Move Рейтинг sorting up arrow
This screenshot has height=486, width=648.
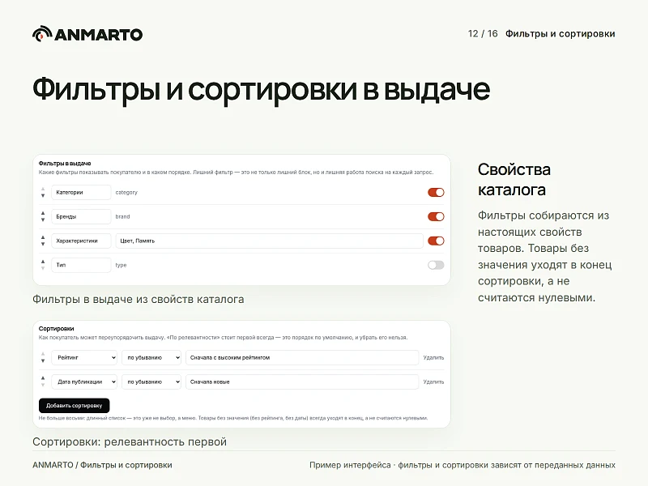[43, 355]
